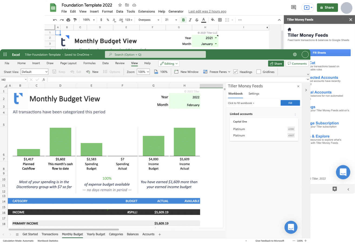The height and width of the screenshot is (243, 355).
Task: Open Month January dropdown in Google Sheets
Action: [216, 44]
